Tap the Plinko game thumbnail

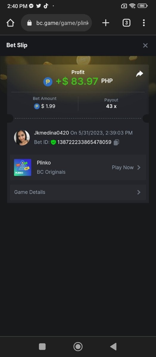tap(23, 167)
